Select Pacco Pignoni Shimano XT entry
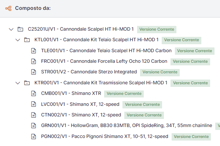 point(104,137)
